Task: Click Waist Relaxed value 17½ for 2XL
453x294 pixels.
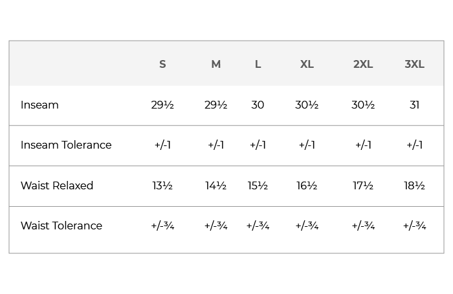Action: tap(363, 185)
